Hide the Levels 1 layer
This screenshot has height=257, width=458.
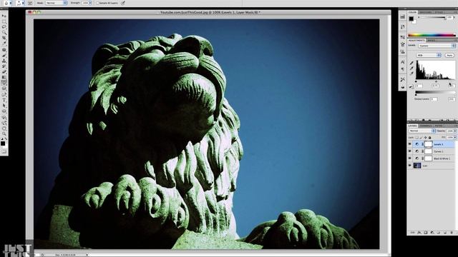point(409,144)
